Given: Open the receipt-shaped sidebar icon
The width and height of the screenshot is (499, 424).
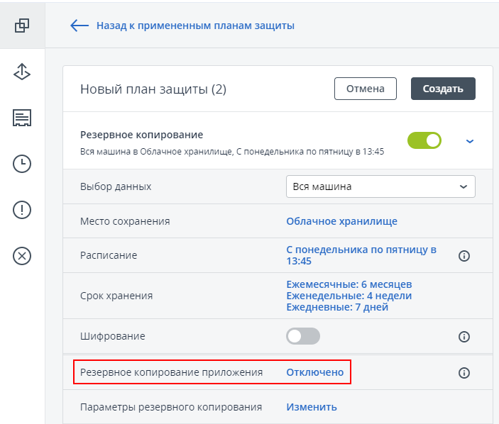Looking at the screenshot, I should click(22, 118).
